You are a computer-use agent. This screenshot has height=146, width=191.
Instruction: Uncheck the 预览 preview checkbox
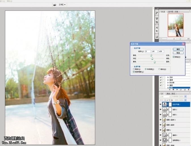tap(174, 57)
